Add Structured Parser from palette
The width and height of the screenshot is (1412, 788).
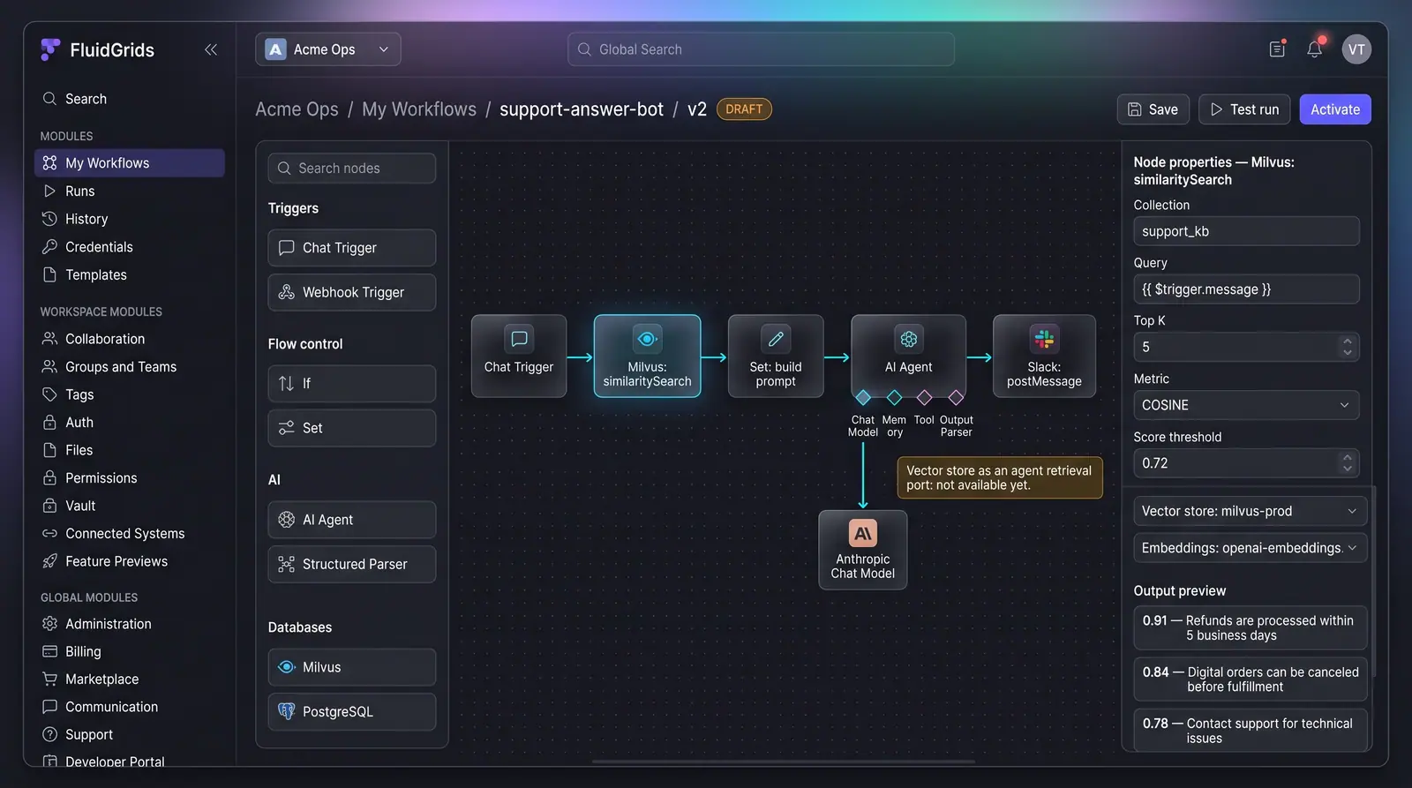[x=352, y=564]
